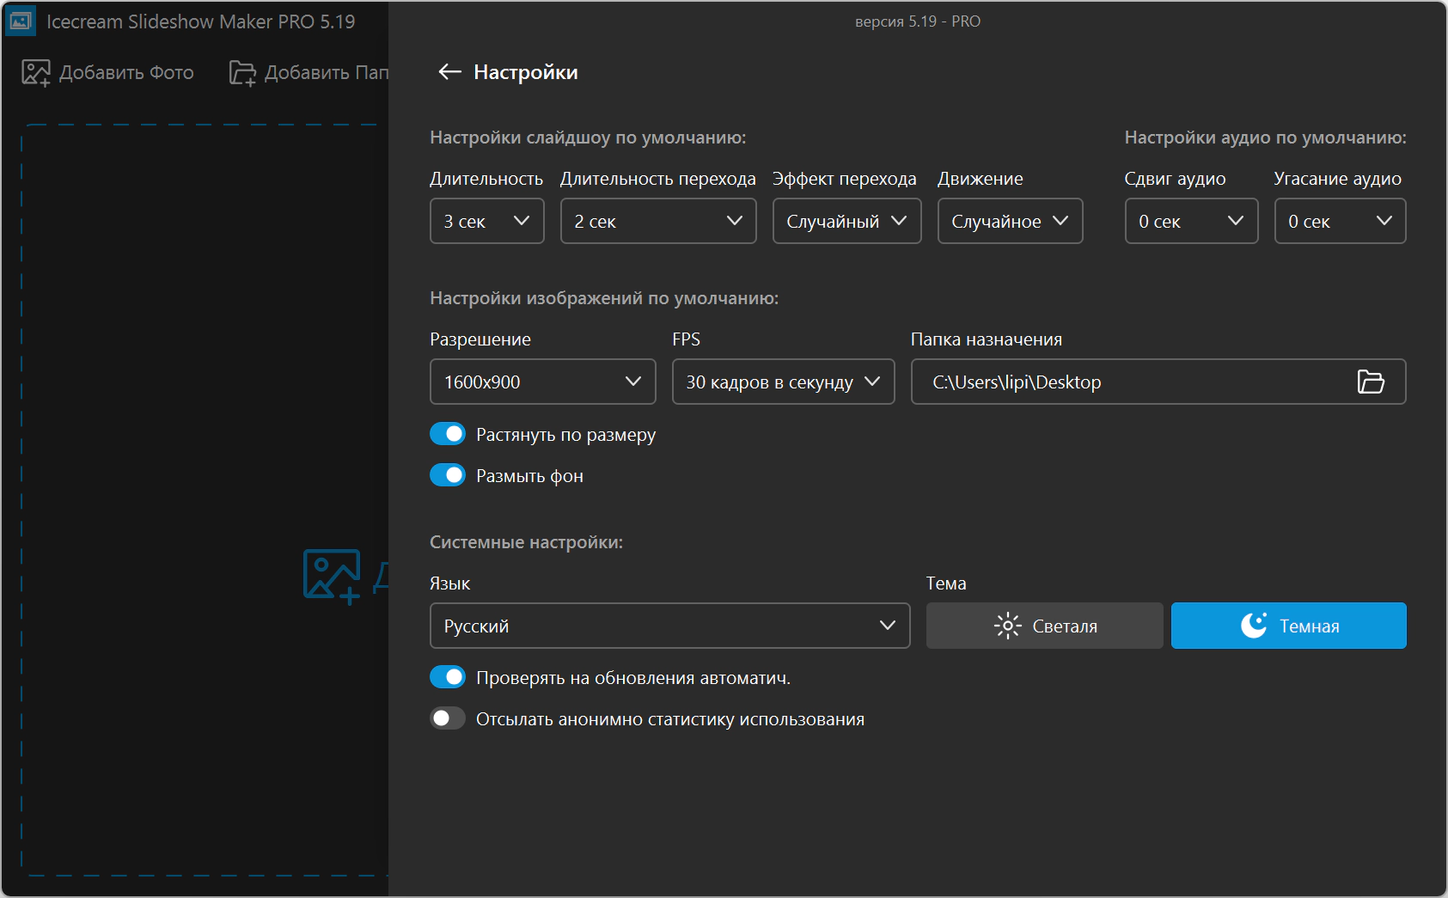The height and width of the screenshot is (898, 1448).
Task: Open the Язык dropdown showing Русский
Action: point(669,626)
